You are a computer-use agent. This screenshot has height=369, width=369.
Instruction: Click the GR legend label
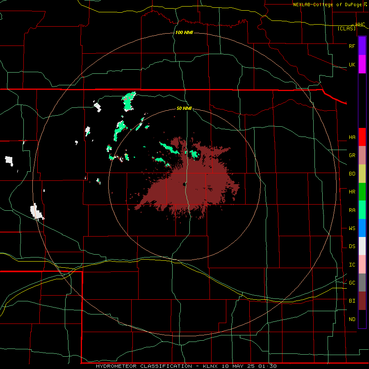(352, 155)
